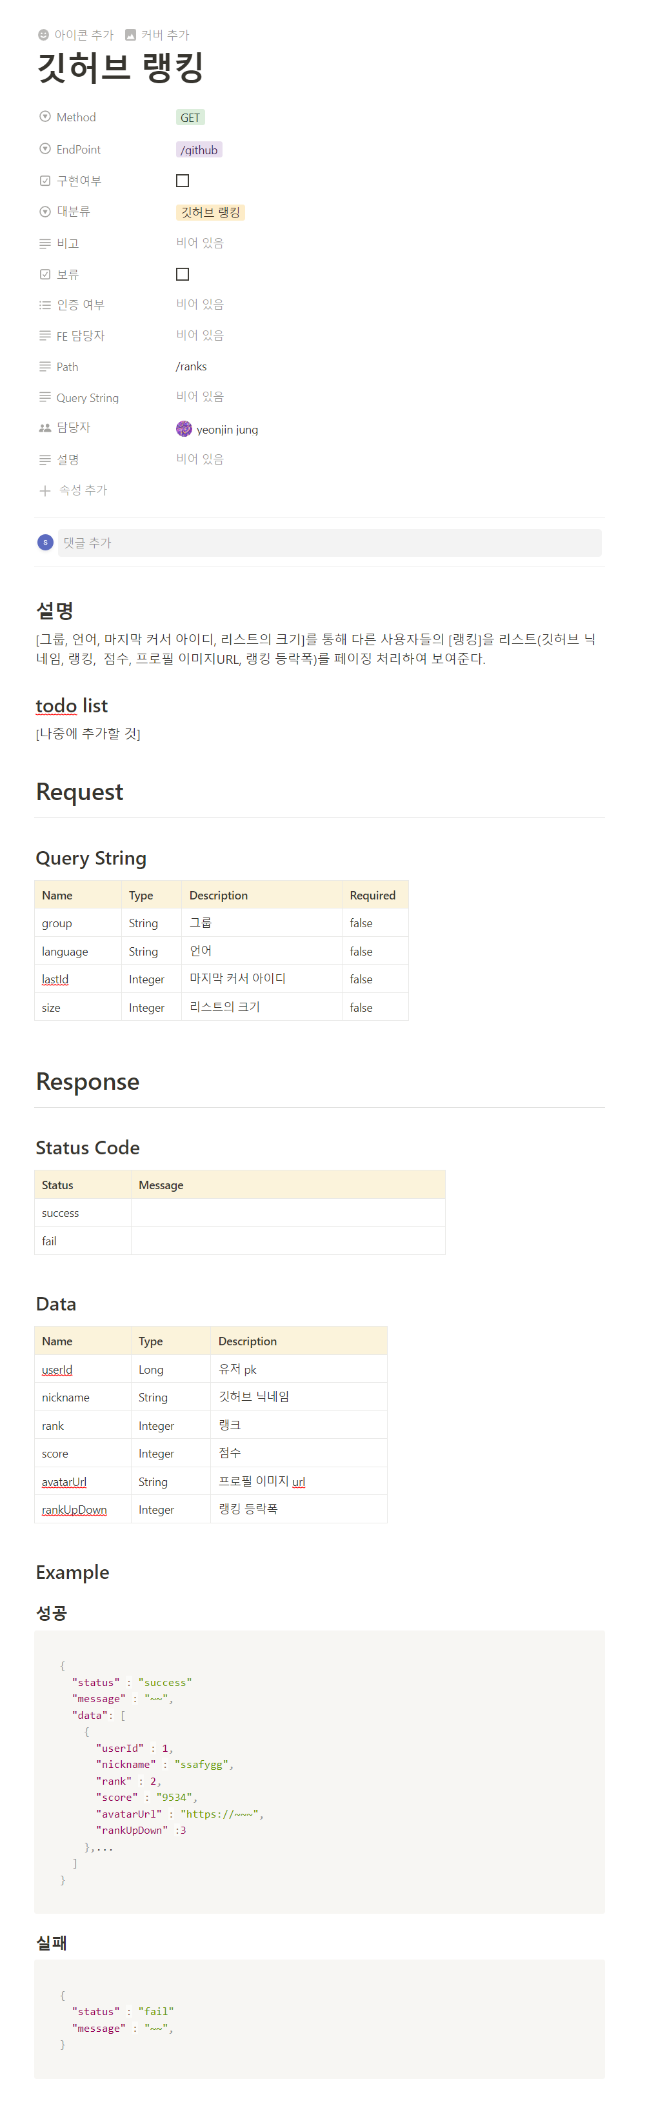Image resolution: width=656 pixels, height=2117 pixels.
Task: Click the 구현여부 property checkbox icon
Action: click(x=45, y=181)
